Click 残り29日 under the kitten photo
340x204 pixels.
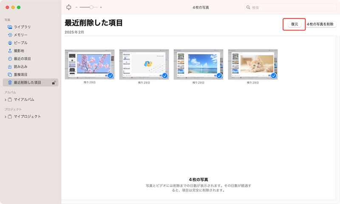[253, 82]
